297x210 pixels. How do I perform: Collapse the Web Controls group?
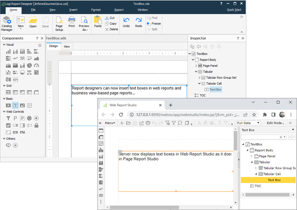pyautogui.click(x=4, y=112)
